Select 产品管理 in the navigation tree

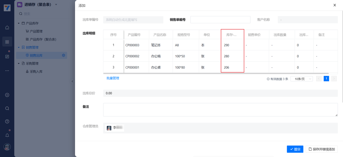pyautogui.click(x=36, y=31)
